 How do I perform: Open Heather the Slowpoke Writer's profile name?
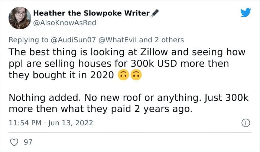(x=91, y=13)
